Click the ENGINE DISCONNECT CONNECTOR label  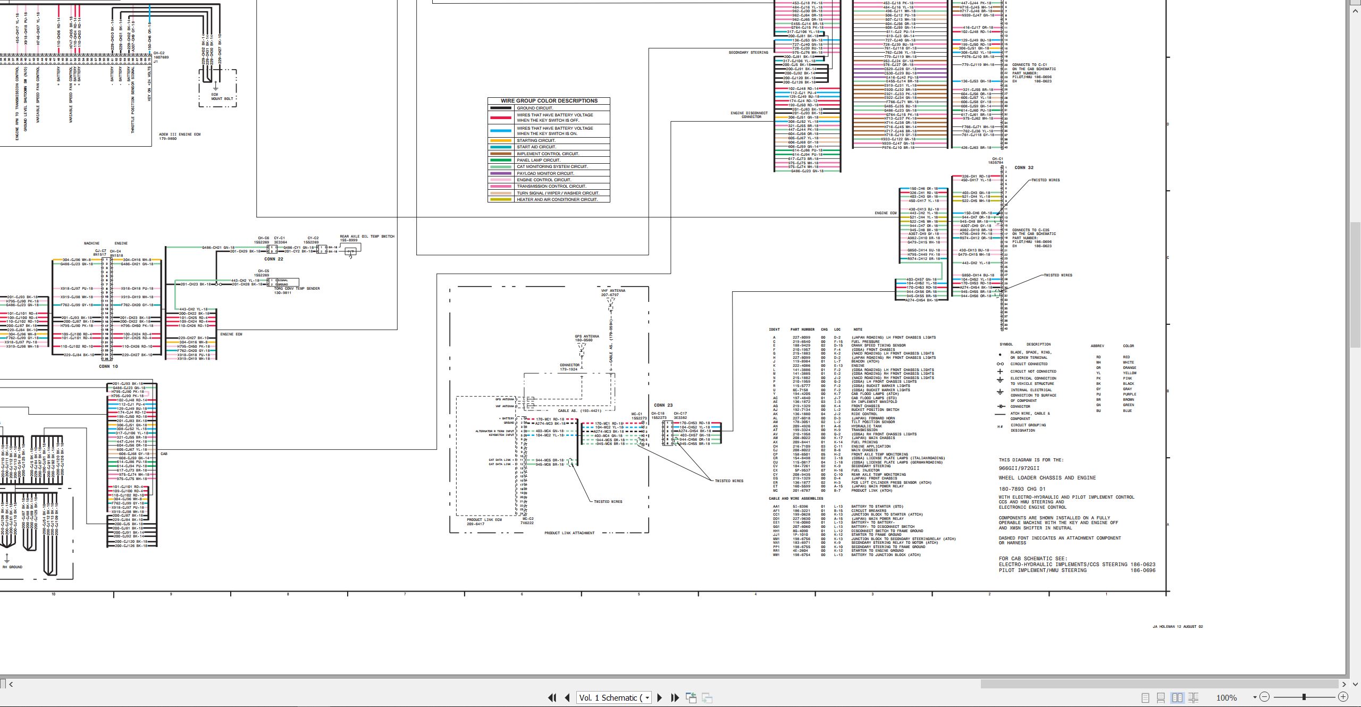(749, 115)
